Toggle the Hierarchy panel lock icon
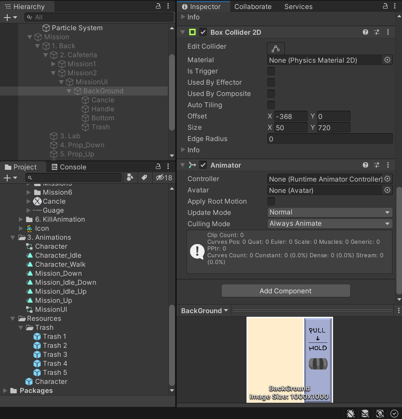The width and height of the screenshot is (402, 419). click(x=158, y=6)
